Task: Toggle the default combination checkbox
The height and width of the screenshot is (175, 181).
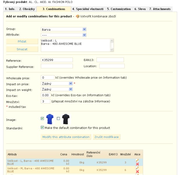Action: coord(43,127)
